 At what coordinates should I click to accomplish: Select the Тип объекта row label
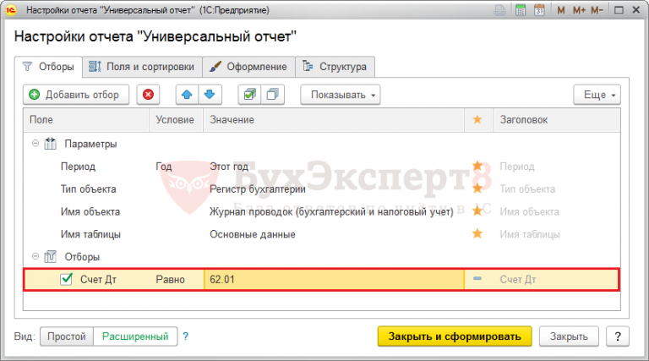pyautogui.click(x=89, y=189)
